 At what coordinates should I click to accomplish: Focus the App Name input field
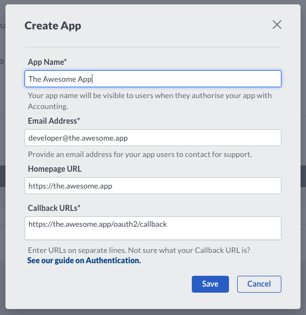pos(153,78)
